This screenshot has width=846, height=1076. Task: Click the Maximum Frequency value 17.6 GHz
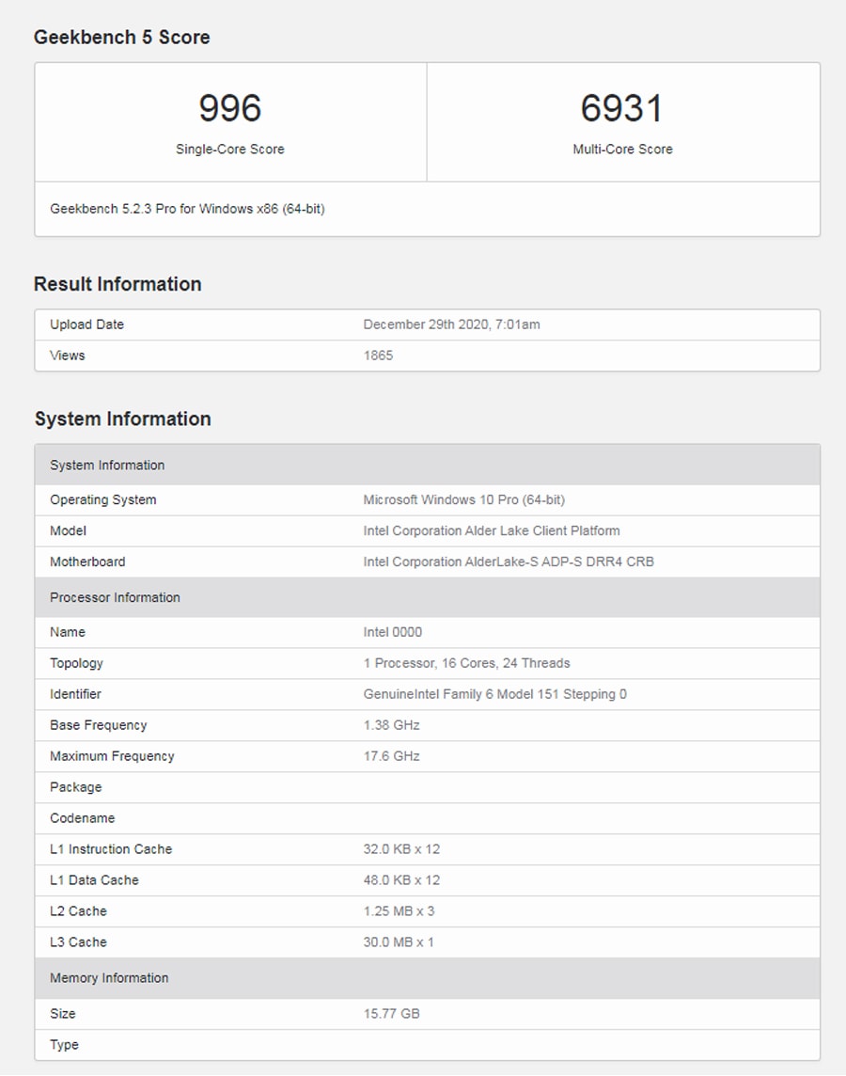tap(391, 756)
